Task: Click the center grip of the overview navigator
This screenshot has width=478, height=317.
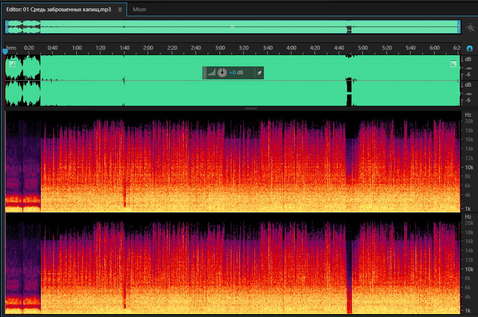Action: [232, 27]
